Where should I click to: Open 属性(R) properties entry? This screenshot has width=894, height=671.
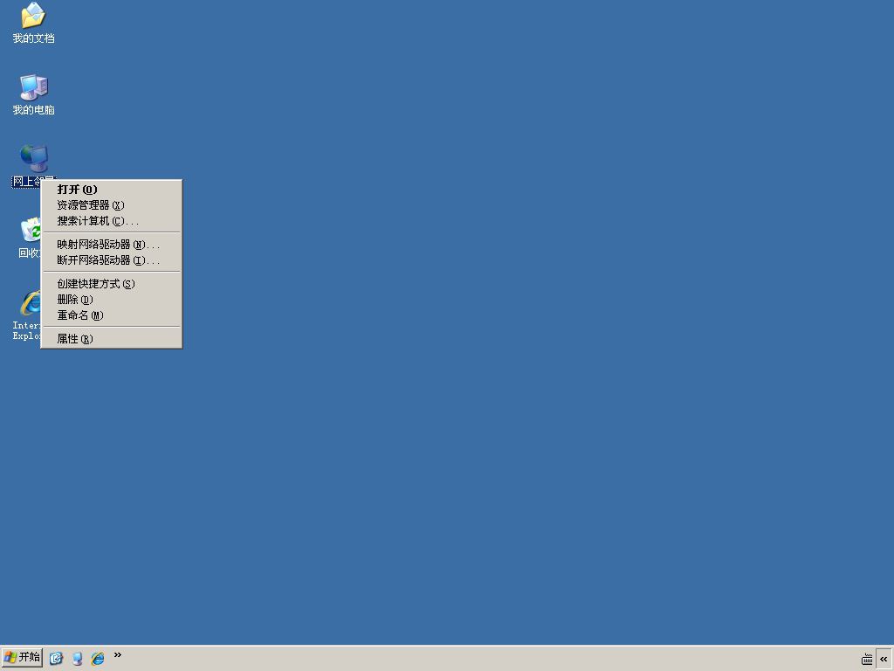112,339
